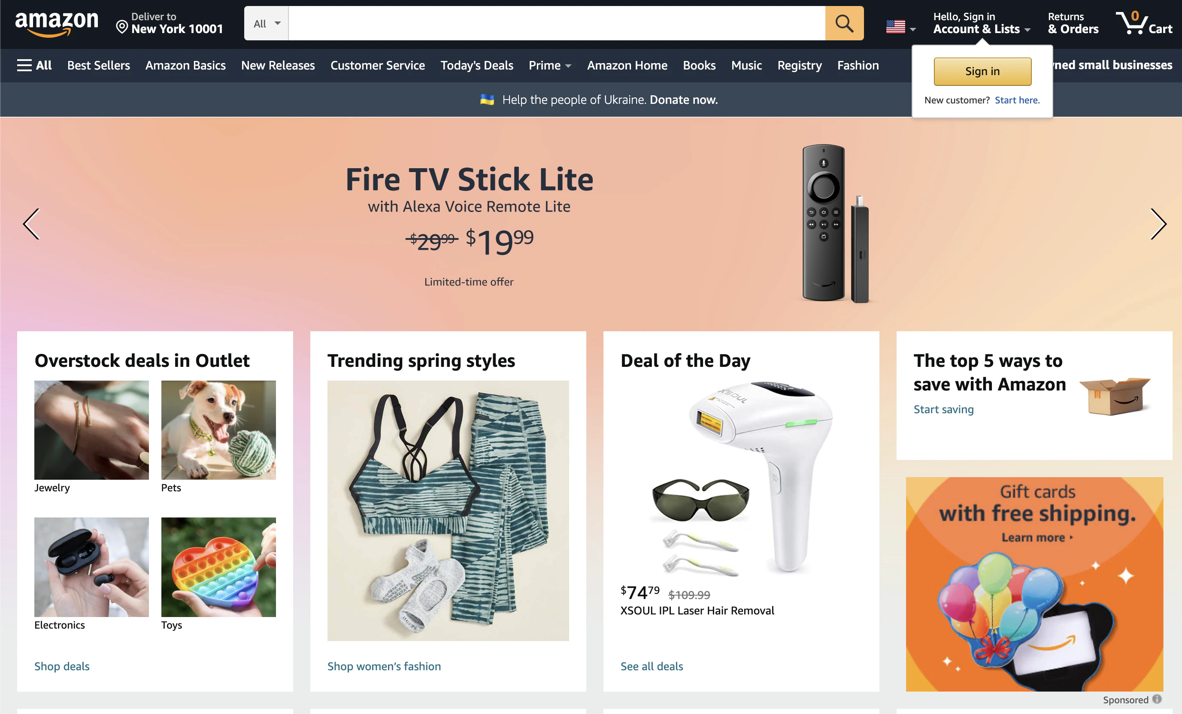Go to previous hero banner slide
This screenshot has width=1182, height=714.
[x=32, y=224]
